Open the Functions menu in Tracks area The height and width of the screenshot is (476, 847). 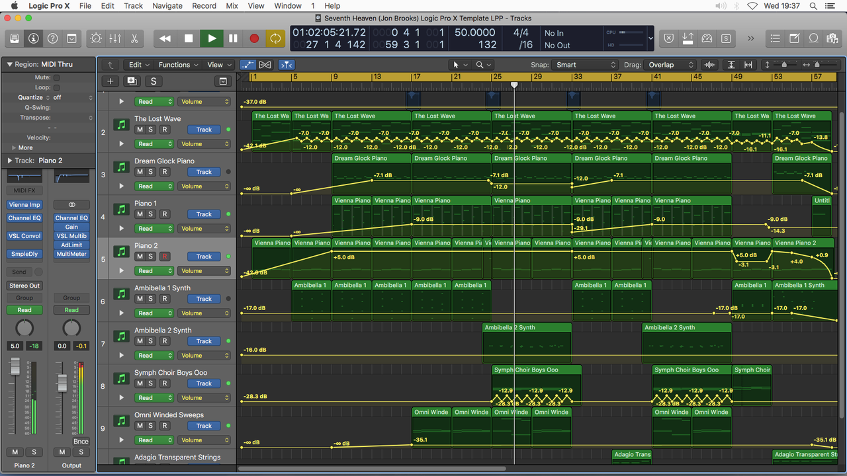click(179, 65)
